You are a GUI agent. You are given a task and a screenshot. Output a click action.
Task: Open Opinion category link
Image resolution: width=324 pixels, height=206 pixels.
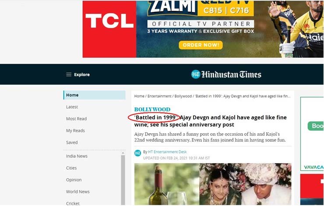[x=74, y=180]
